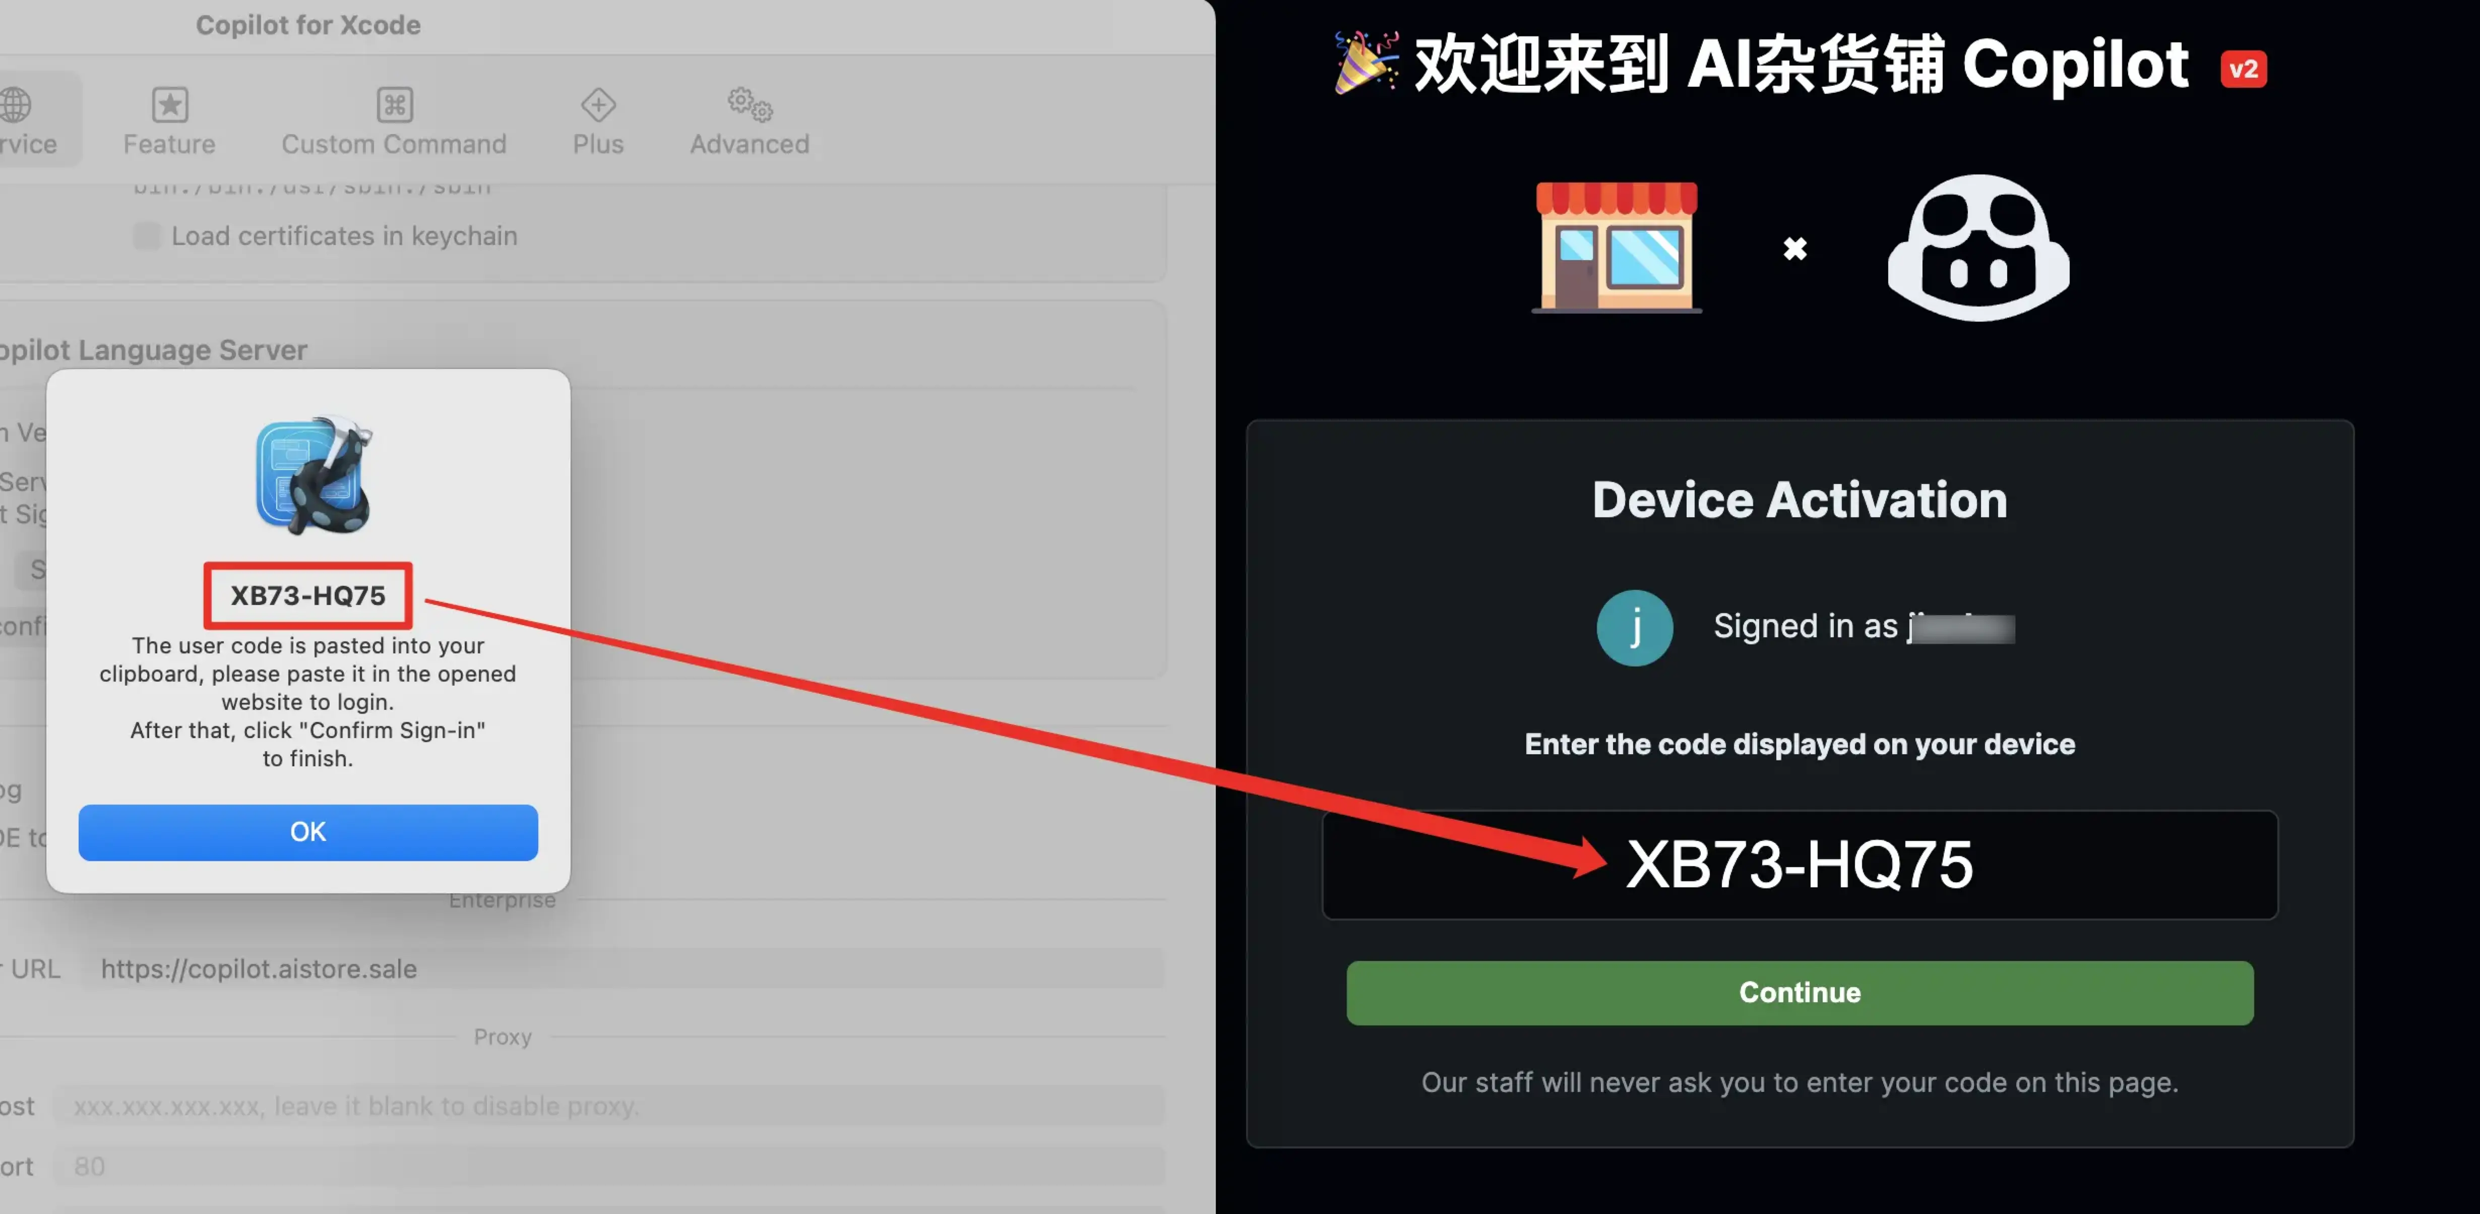Open the Feature tab star icon

click(x=169, y=104)
